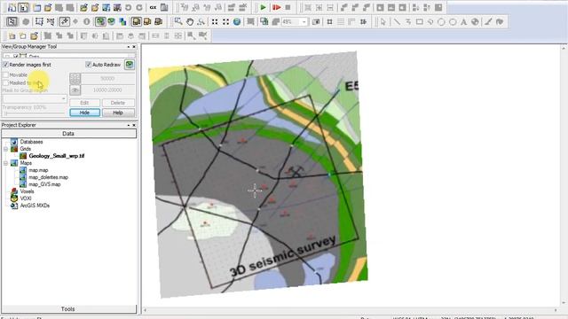Select the Rectangle drawing tool

(419, 21)
